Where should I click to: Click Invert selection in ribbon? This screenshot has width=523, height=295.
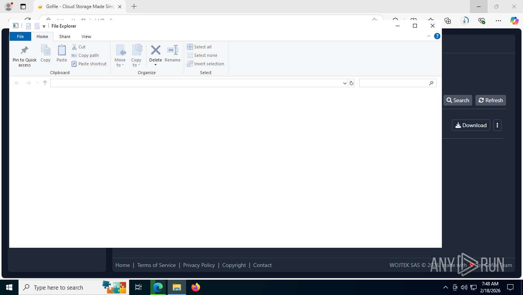(x=205, y=64)
